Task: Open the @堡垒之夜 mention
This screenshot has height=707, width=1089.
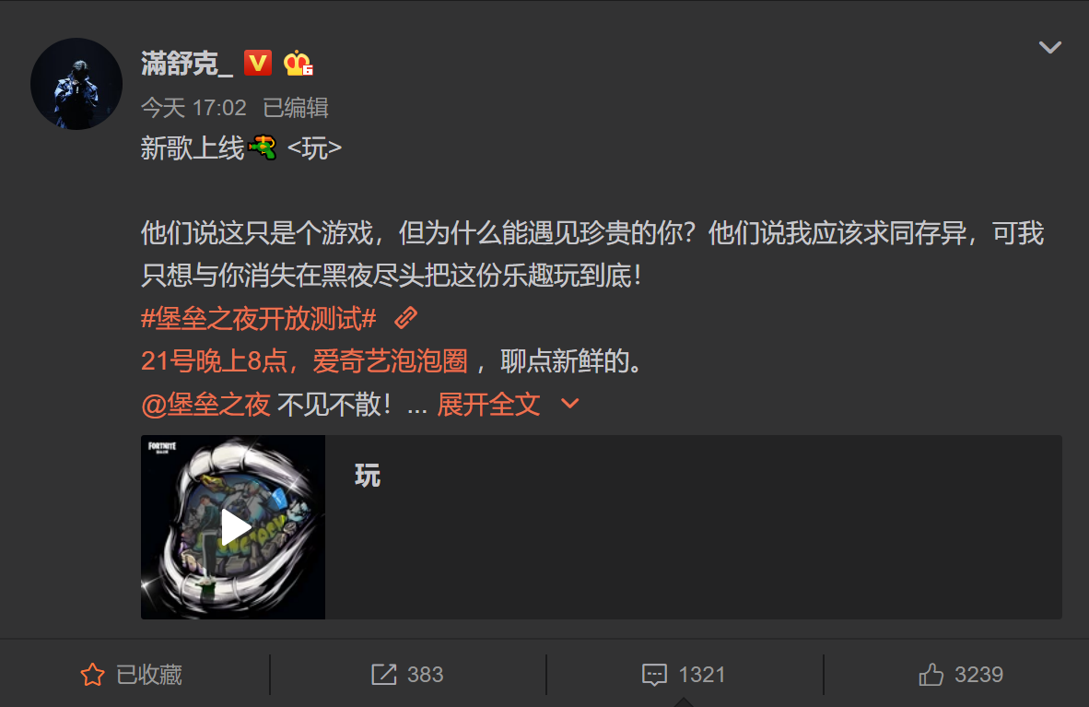Action: pos(205,405)
